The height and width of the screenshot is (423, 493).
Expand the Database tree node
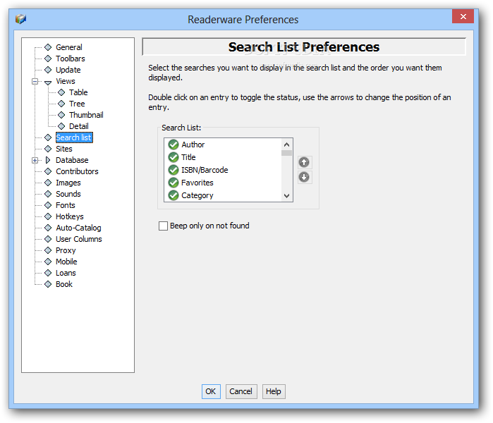click(x=35, y=160)
